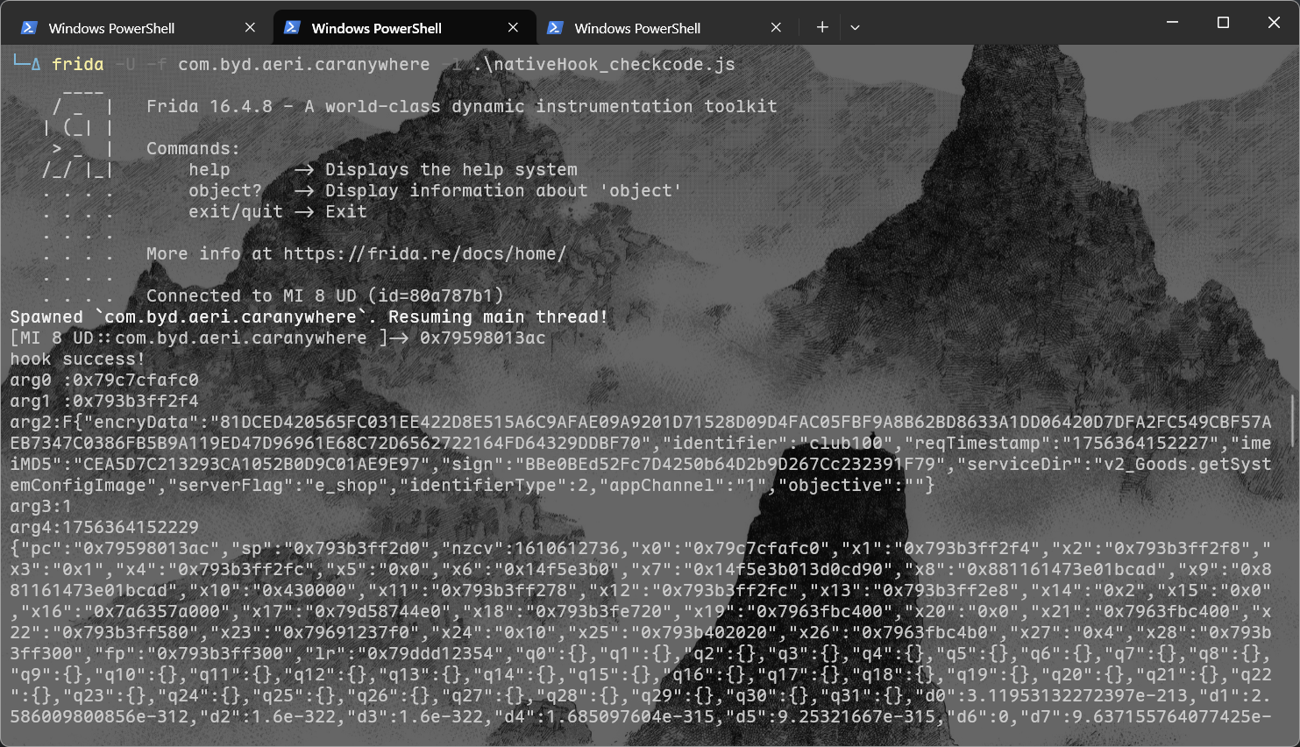Viewport: 1300px width, 747px height.
Task: Click the nzcv value '1610612736'
Action: [567, 549]
